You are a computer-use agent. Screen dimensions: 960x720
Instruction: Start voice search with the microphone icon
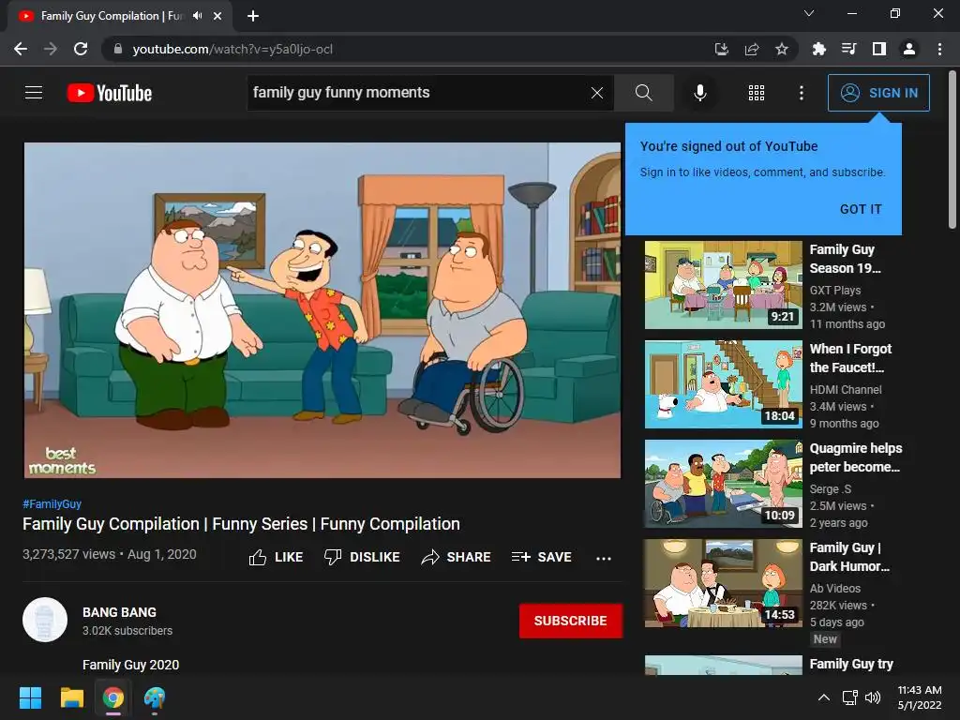pyautogui.click(x=699, y=93)
